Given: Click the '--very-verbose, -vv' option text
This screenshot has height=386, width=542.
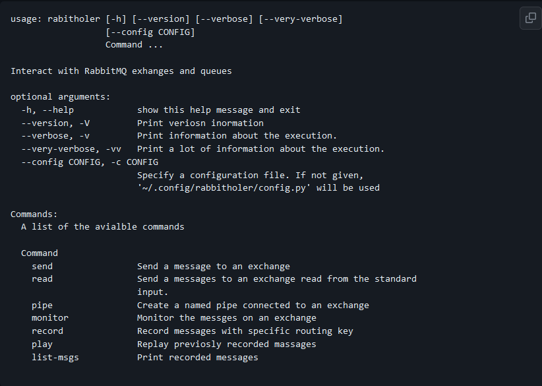Looking at the screenshot, I should (x=71, y=149).
